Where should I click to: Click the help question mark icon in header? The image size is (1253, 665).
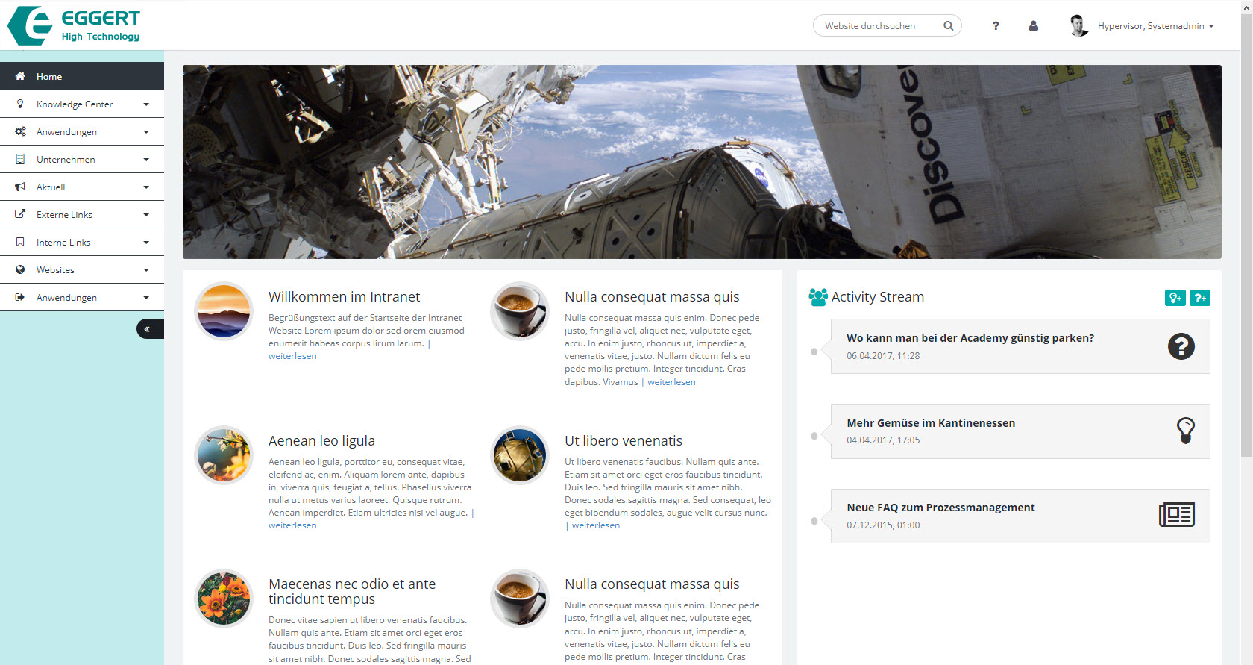(x=996, y=26)
